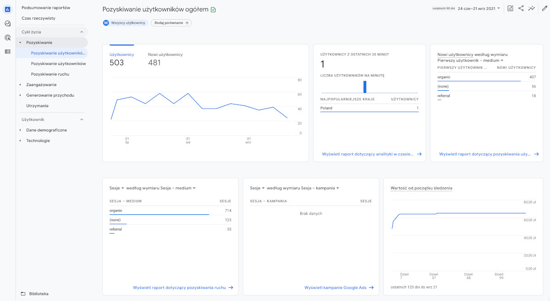Collapse the Pozyskiwanie tree group
The width and height of the screenshot is (550, 301).
click(x=20, y=43)
